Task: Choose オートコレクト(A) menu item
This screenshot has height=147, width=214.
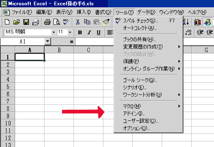Action: click(x=148, y=28)
